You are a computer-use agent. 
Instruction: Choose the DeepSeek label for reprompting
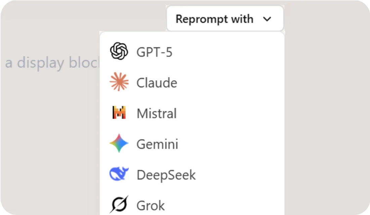[166, 175]
